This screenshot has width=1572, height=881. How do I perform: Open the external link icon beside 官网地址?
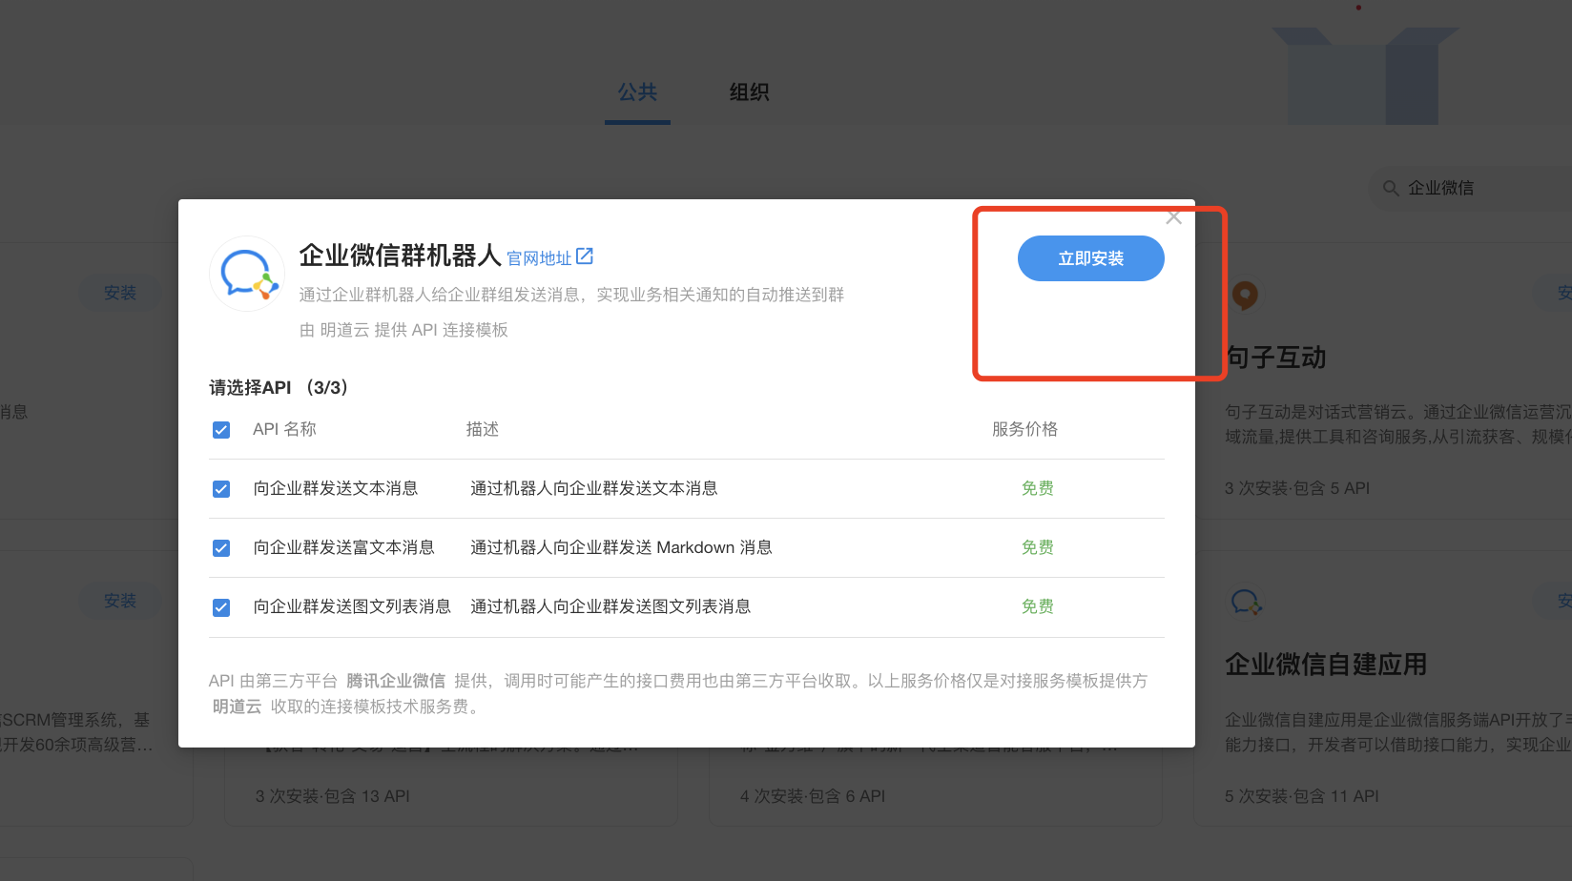coord(585,256)
